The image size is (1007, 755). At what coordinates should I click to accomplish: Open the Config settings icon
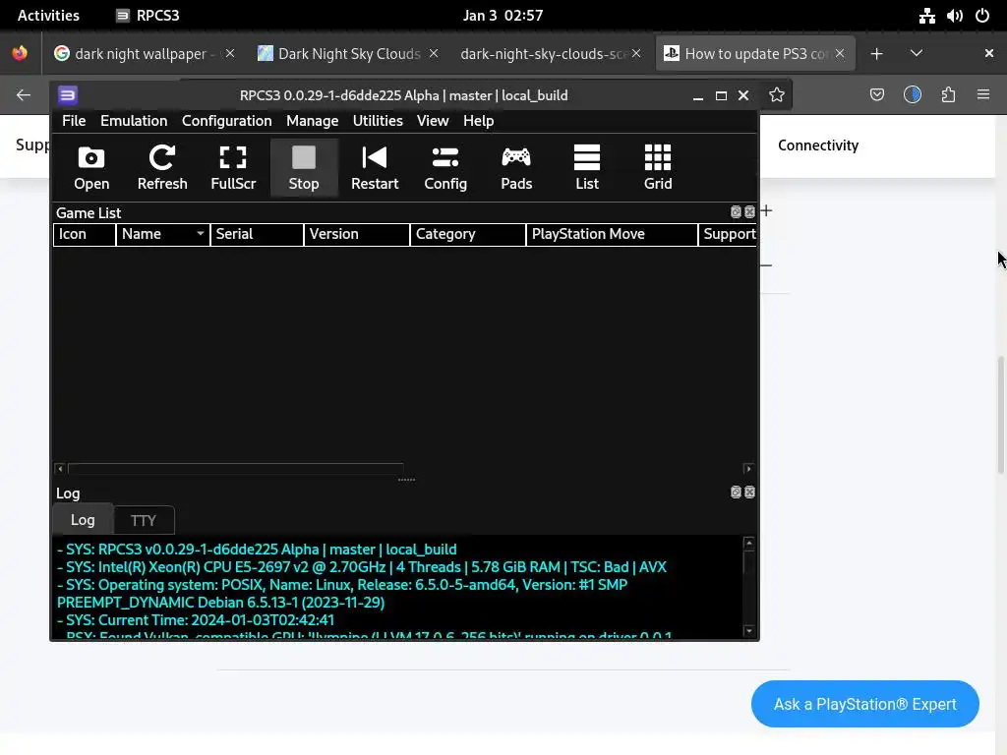coord(445,167)
